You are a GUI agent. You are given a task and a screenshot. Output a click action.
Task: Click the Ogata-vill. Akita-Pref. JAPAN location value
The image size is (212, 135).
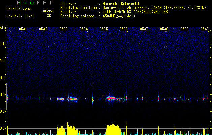(154, 8)
